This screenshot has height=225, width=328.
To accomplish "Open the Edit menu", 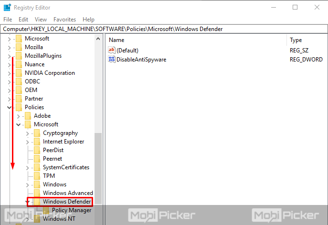I will (23, 20).
